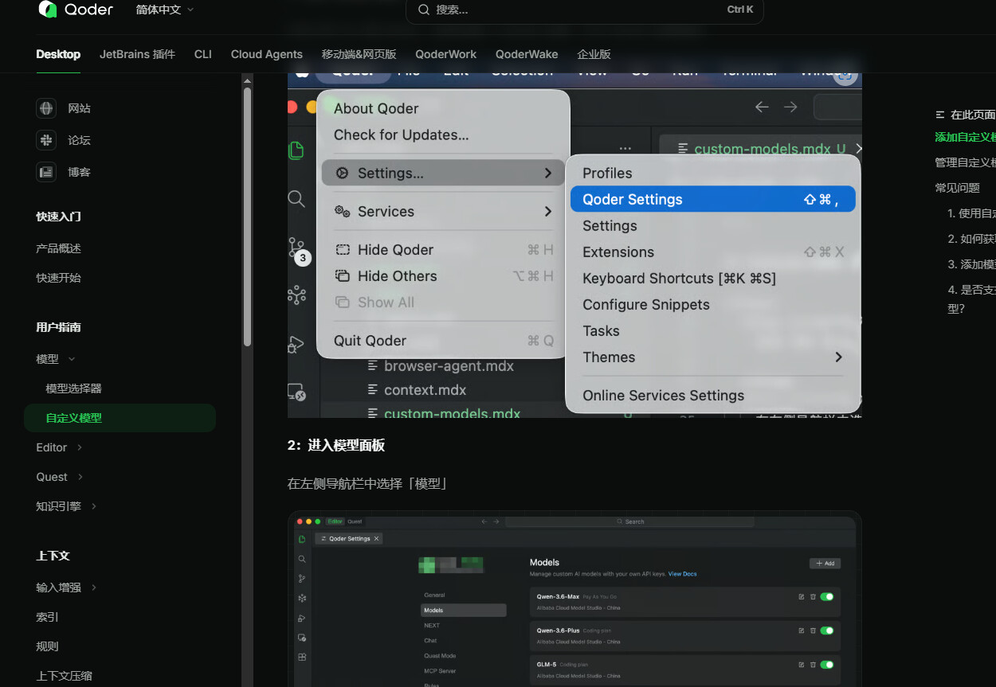Open the Qoder Settings menu screenshot image

pyautogui.click(x=574, y=245)
